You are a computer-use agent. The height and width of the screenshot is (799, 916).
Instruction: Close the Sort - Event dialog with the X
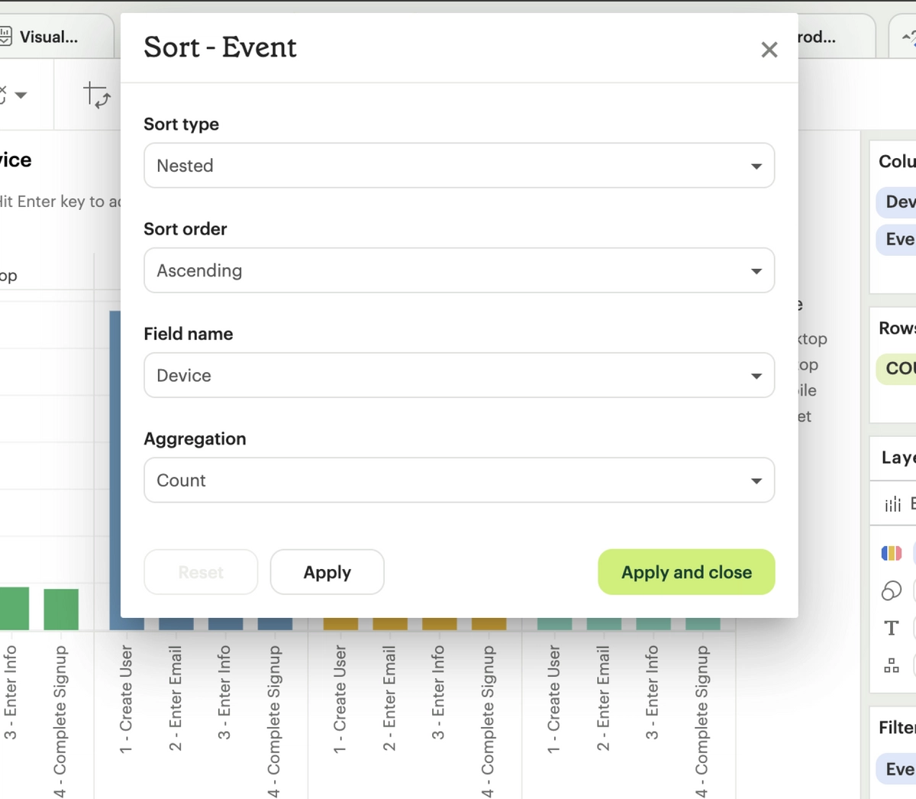[x=769, y=49]
